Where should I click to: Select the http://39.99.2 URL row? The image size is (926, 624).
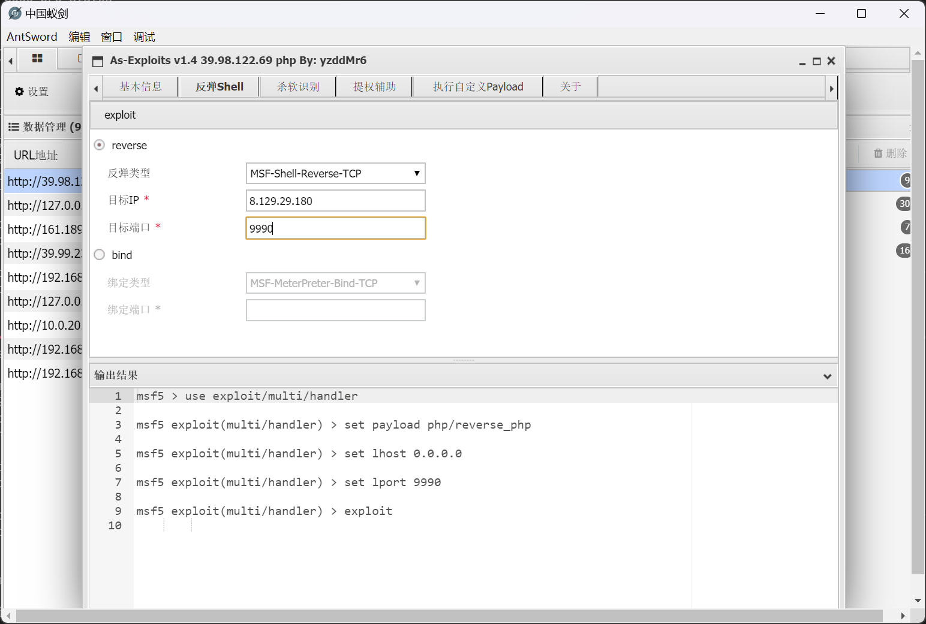(43, 253)
